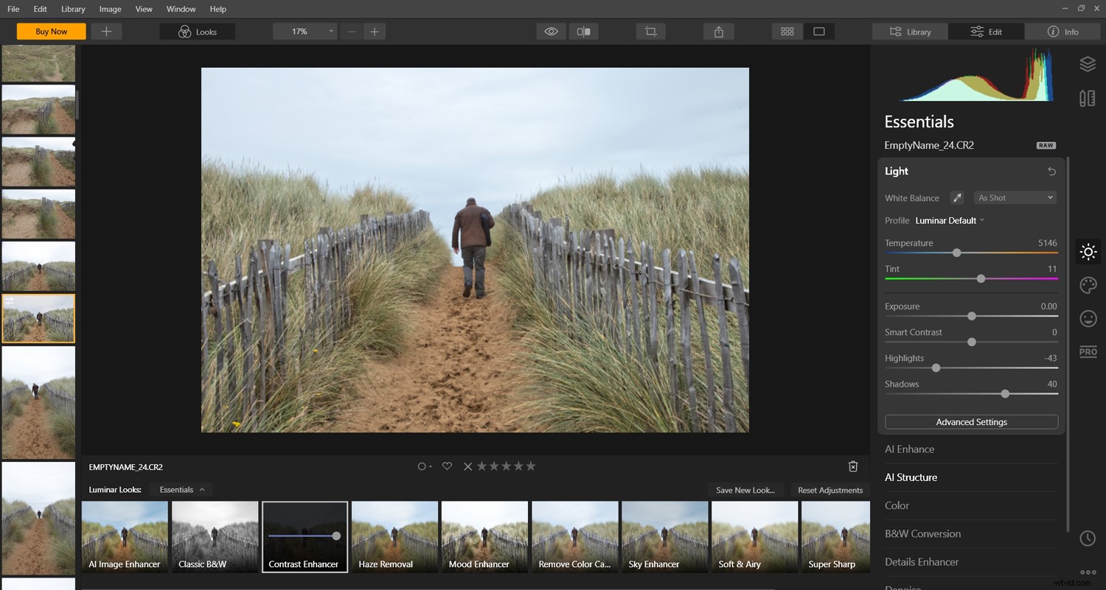Open the Professional PRO filters panel
1106x590 pixels.
(1088, 351)
